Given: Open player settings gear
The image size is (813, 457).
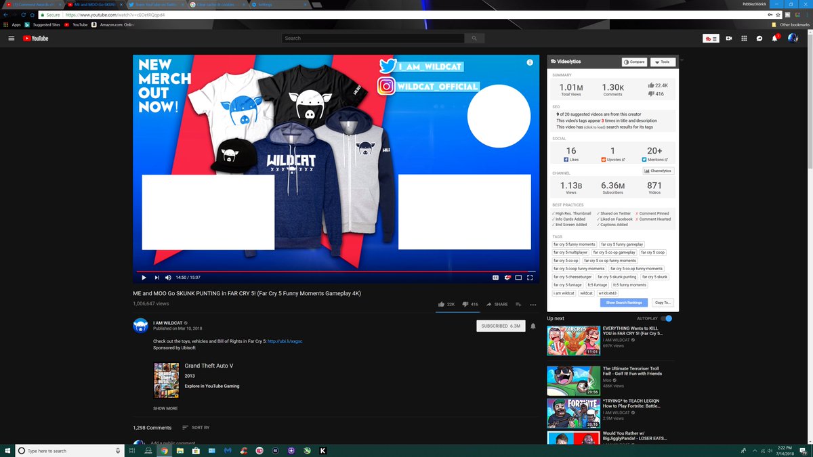Looking at the screenshot, I should pyautogui.click(x=507, y=277).
